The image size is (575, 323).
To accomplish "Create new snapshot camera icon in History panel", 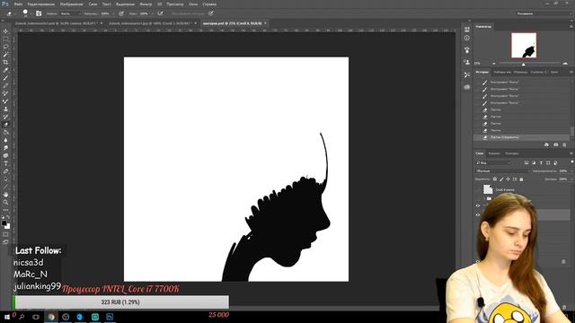I will tap(555, 145).
